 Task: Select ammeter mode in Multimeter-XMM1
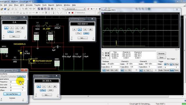point(39,86)
